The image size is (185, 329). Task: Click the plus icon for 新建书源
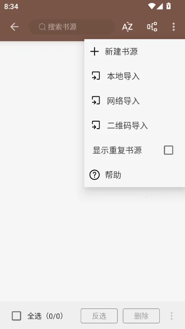click(94, 52)
